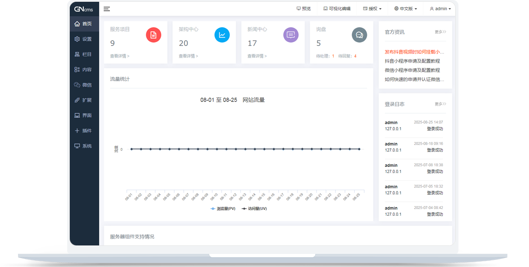Click the red 服务项目 document icon
This screenshot has width=529, height=267.
click(x=154, y=35)
